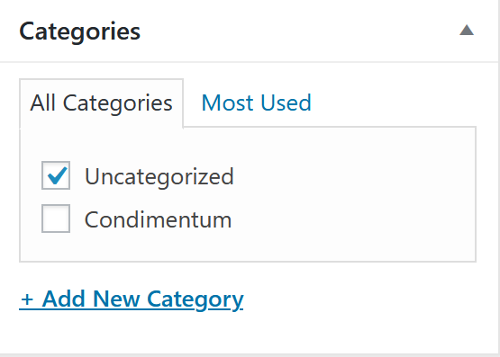
Task: Click the gray triangle icon in the Categories header
Action: click(467, 31)
